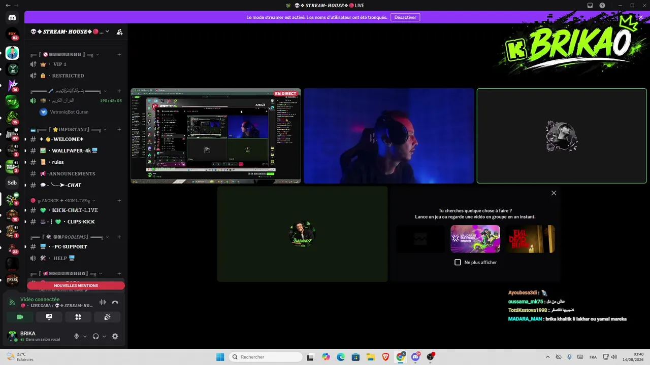Open Windows Start menu

click(x=220, y=357)
